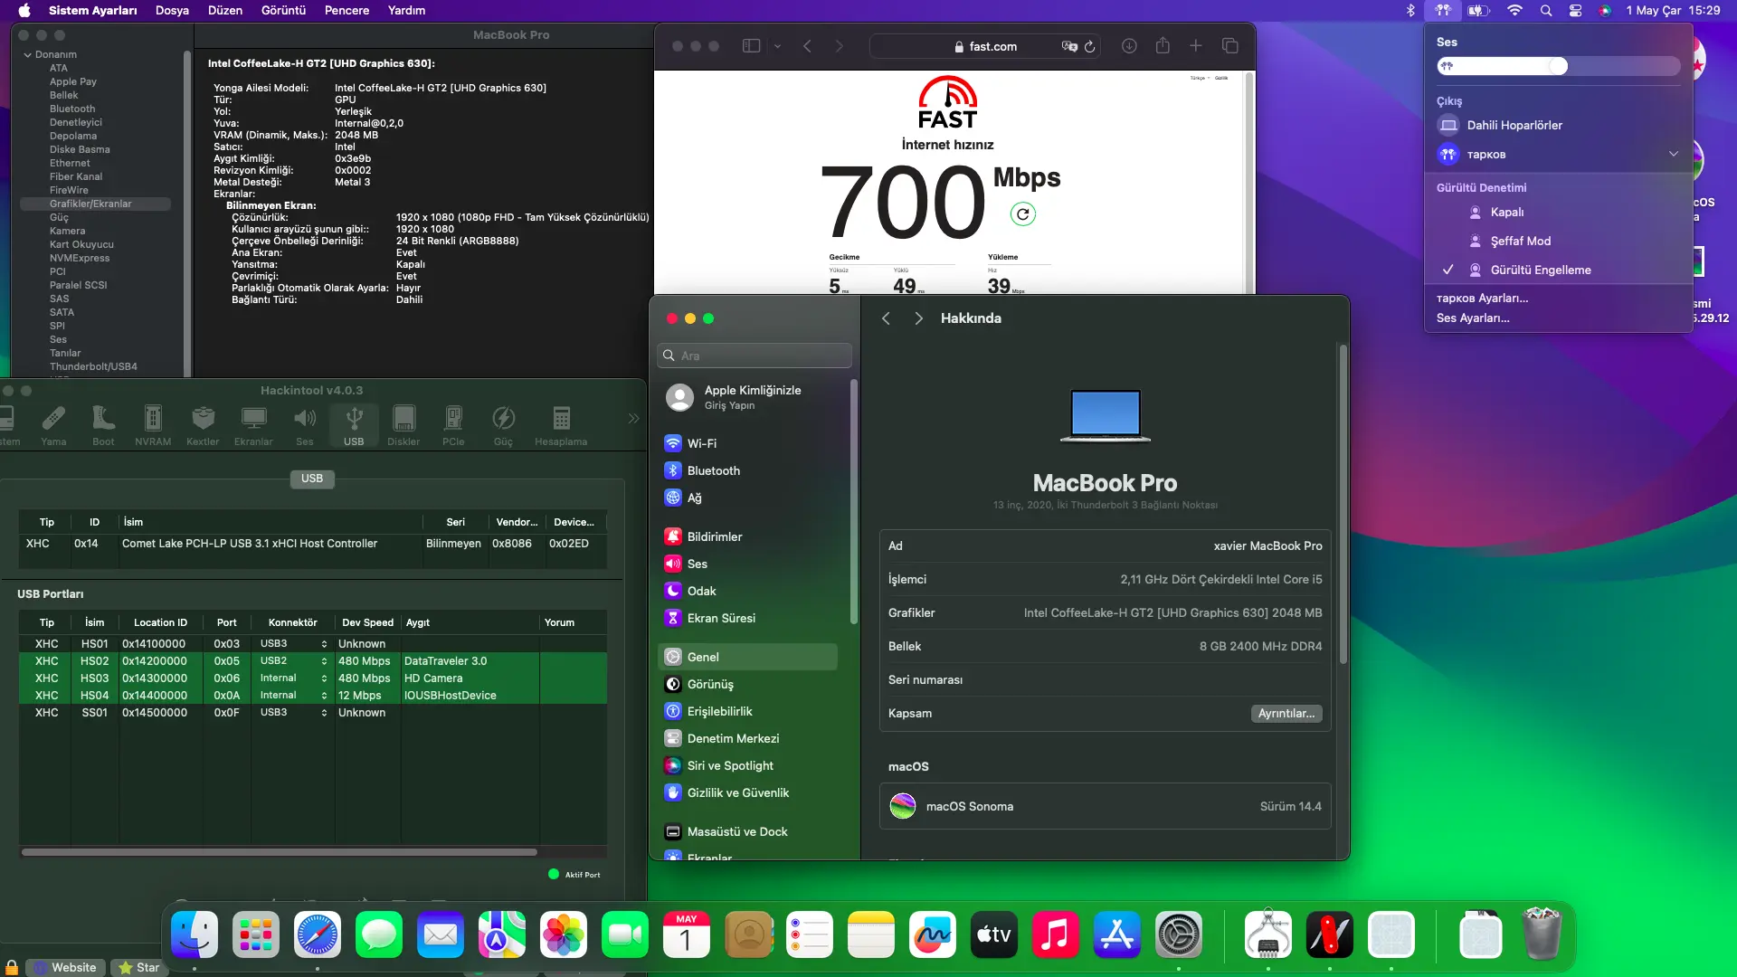
Task: Click the Safari share icon
Action: point(1163,45)
